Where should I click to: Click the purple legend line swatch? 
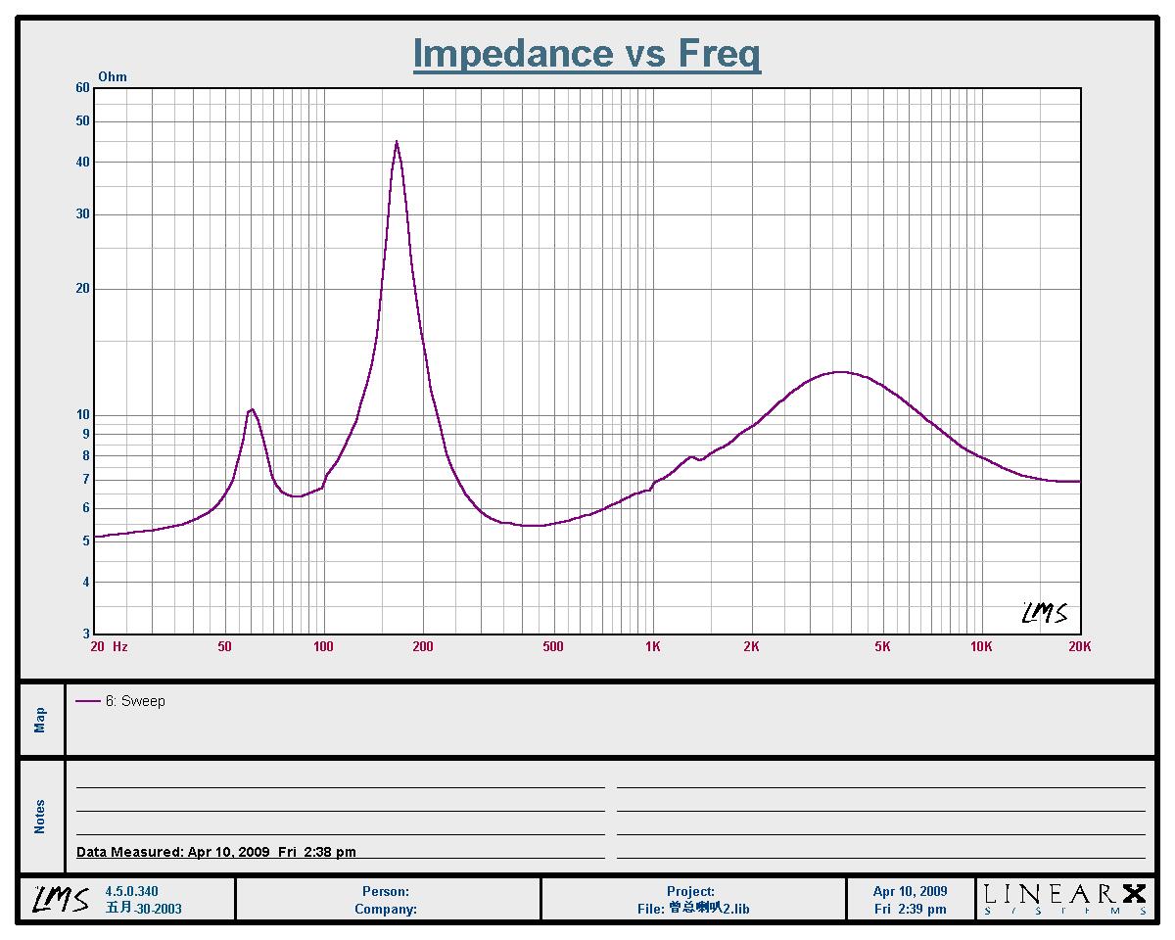click(88, 701)
